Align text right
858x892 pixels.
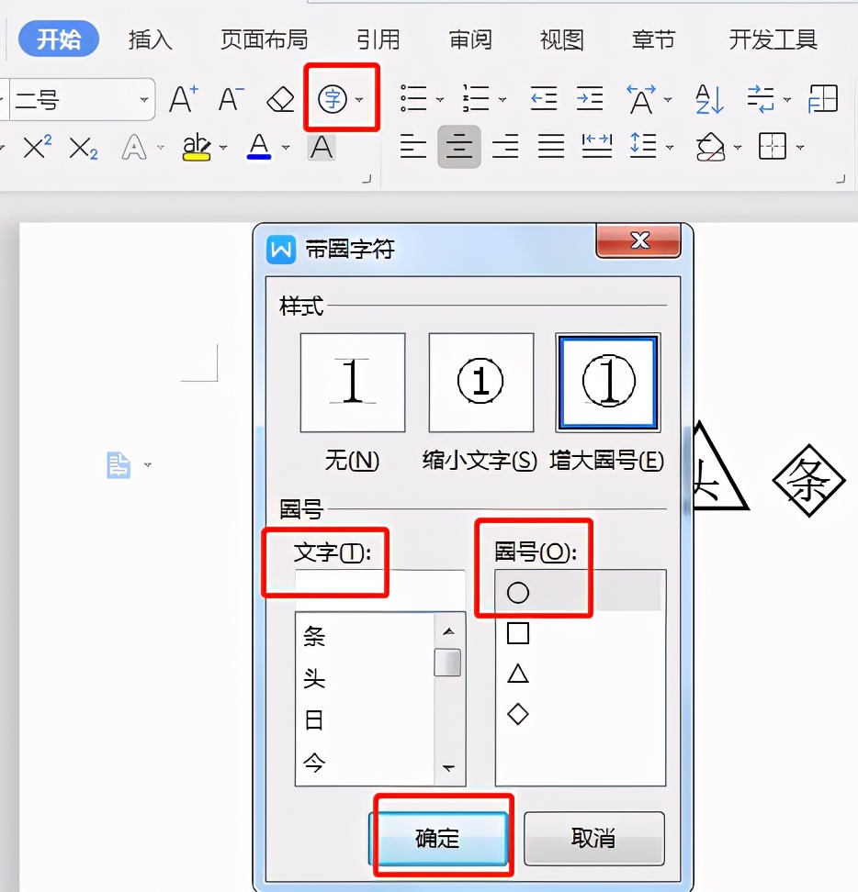[505, 147]
